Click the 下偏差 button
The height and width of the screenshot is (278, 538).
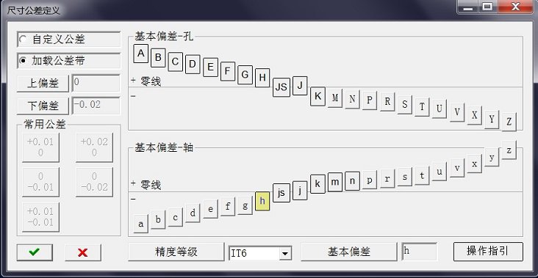[x=43, y=106]
